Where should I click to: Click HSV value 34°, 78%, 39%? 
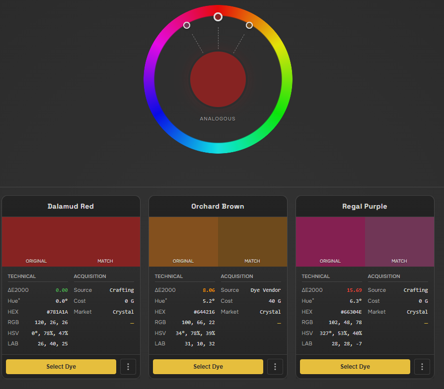click(195, 333)
